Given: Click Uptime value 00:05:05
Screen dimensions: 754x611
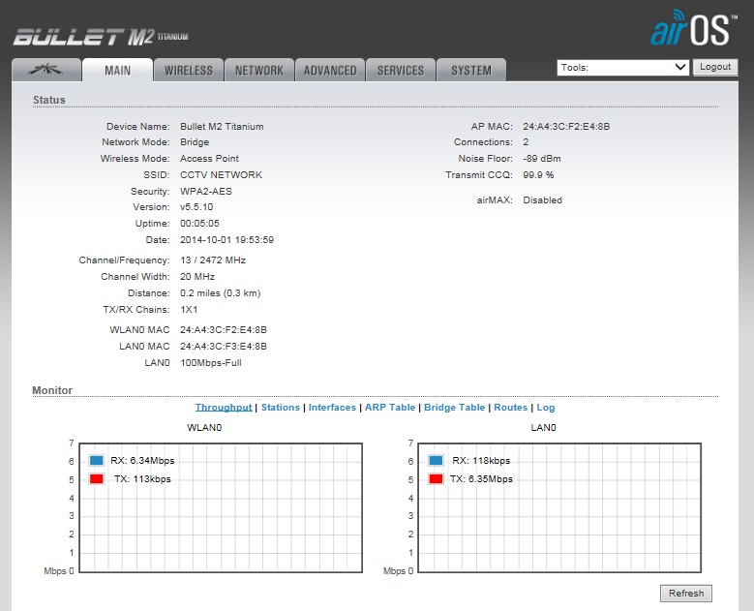Looking at the screenshot, I should click(199, 224).
